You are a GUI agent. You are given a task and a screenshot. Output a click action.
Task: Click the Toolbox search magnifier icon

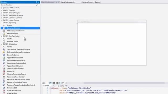[37, 5]
